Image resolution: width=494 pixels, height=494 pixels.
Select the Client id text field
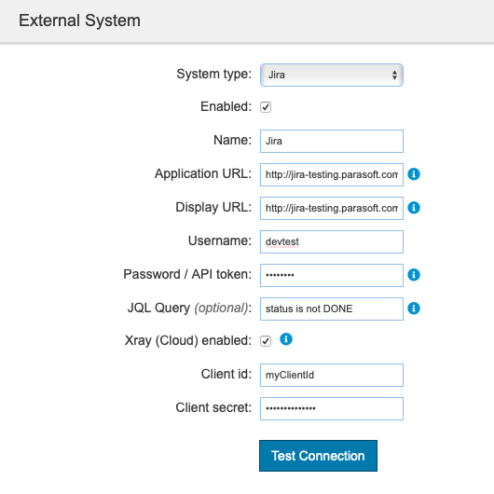click(332, 376)
